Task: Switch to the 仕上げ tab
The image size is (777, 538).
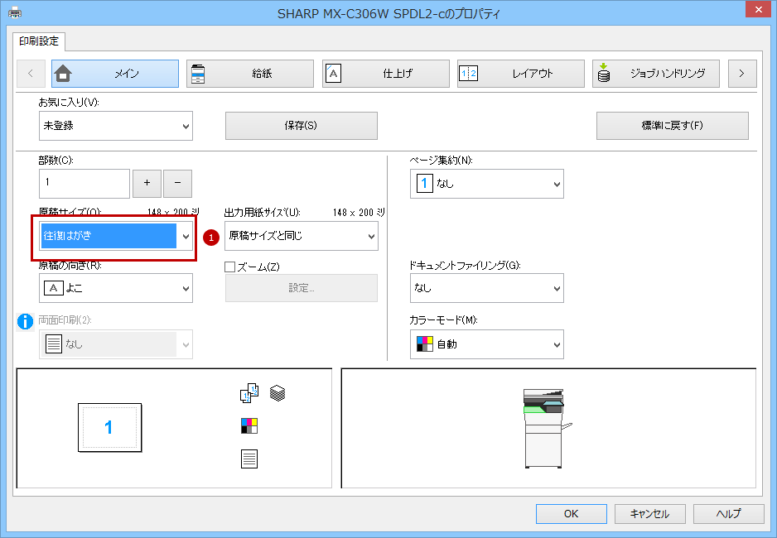Action: 386,74
